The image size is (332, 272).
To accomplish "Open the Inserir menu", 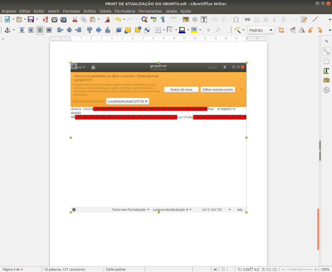I will [54, 11].
